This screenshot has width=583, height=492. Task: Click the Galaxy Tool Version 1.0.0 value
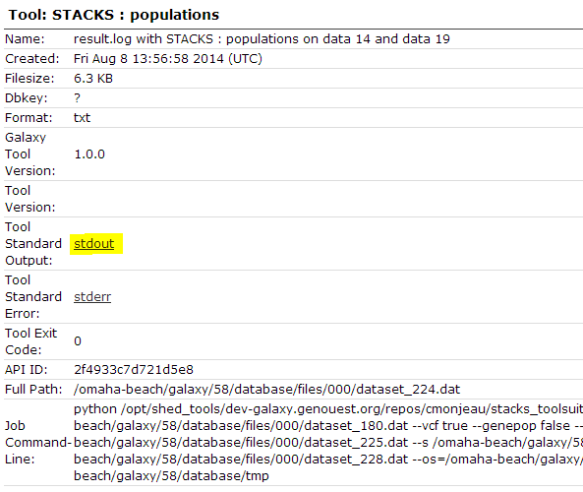pyautogui.click(x=89, y=154)
